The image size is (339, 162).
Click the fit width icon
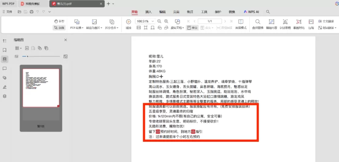pyautogui.click(x=153, y=27)
